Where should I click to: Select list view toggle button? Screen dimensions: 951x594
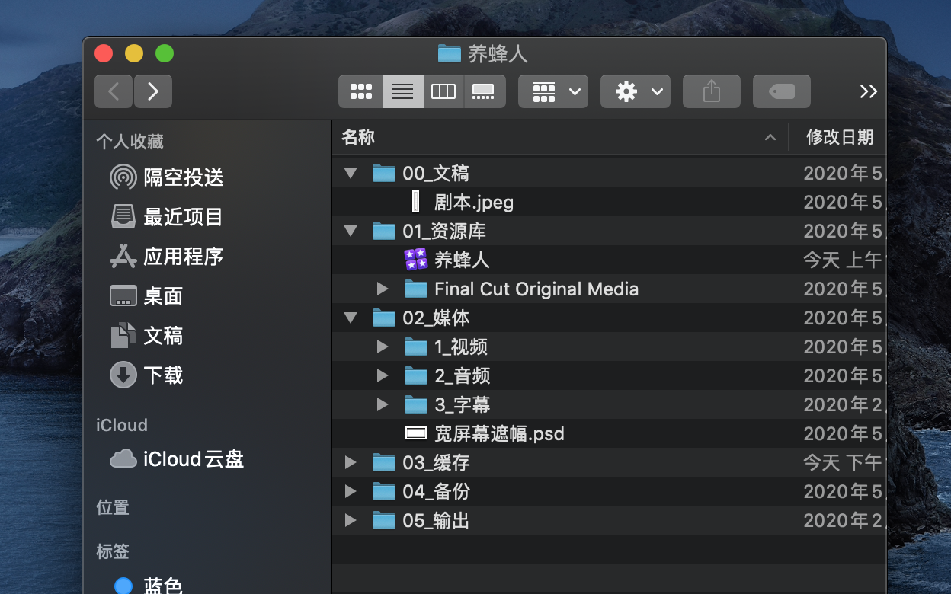pos(402,91)
